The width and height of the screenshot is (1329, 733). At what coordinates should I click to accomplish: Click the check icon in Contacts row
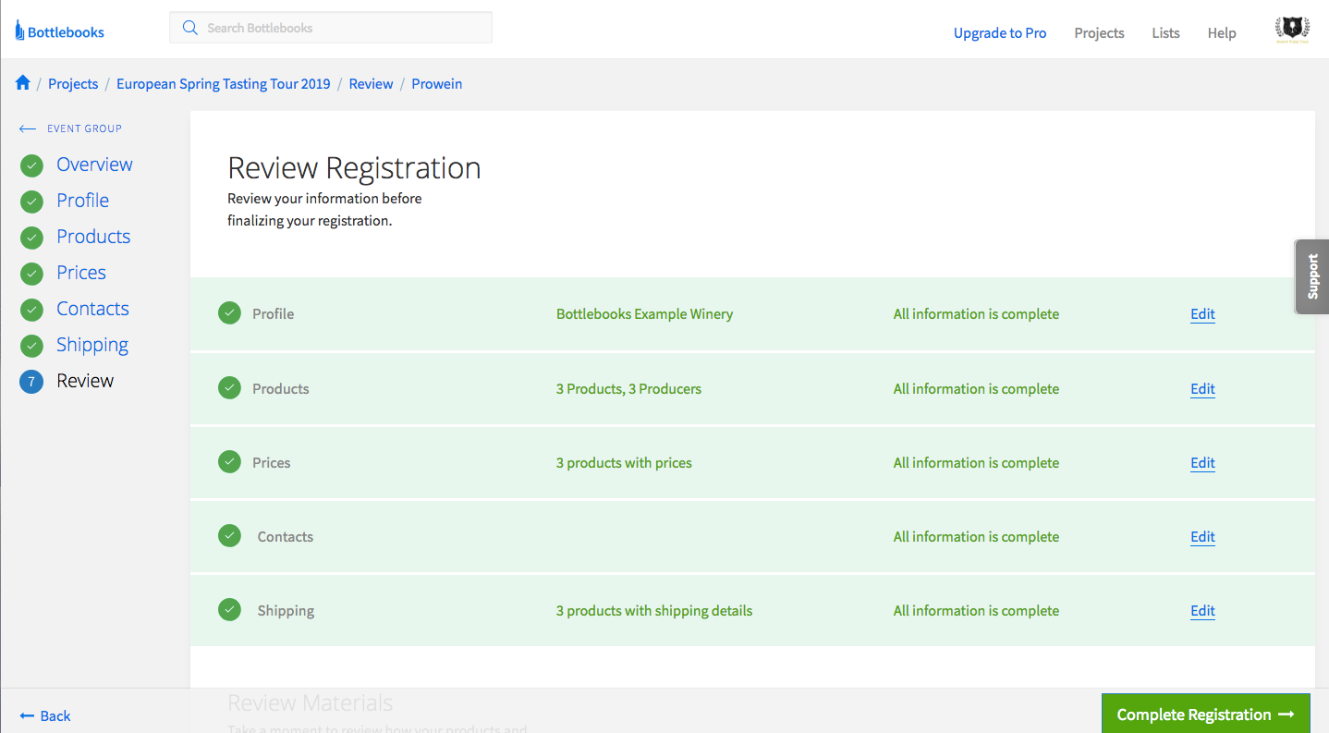click(229, 536)
